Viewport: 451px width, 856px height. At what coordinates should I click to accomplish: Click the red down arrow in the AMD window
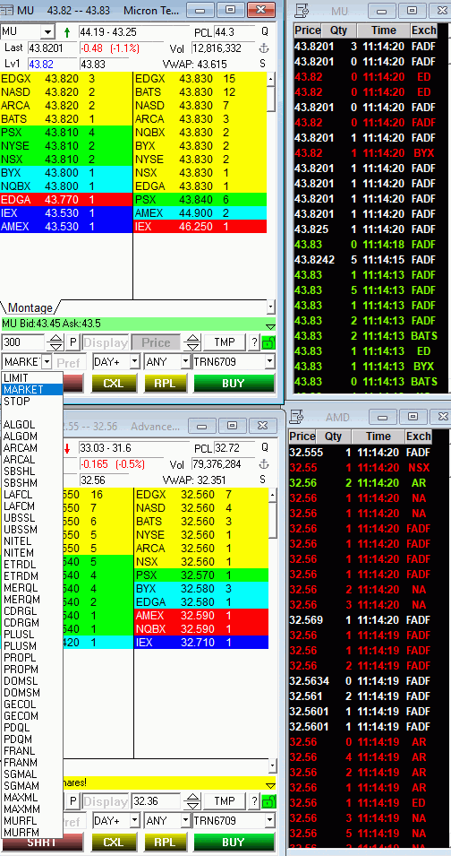[67, 449]
